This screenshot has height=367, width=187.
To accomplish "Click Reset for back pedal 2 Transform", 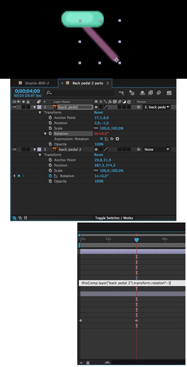I will coord(98,155).
